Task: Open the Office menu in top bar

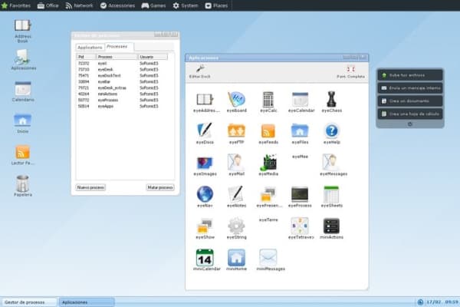Action: click(48, 5)
